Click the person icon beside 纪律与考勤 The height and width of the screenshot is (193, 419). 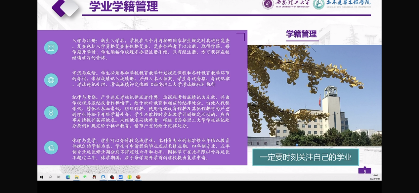[x=51, y=113]
